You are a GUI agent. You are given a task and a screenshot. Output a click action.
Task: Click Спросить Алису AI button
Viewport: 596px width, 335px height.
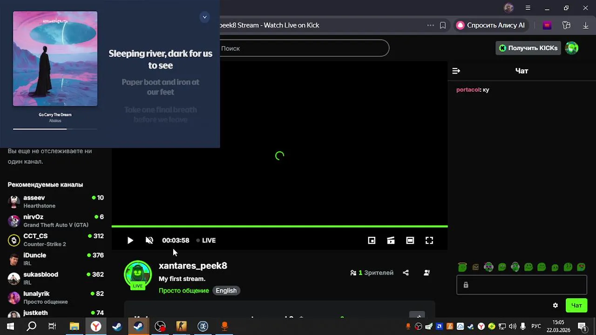491,25
